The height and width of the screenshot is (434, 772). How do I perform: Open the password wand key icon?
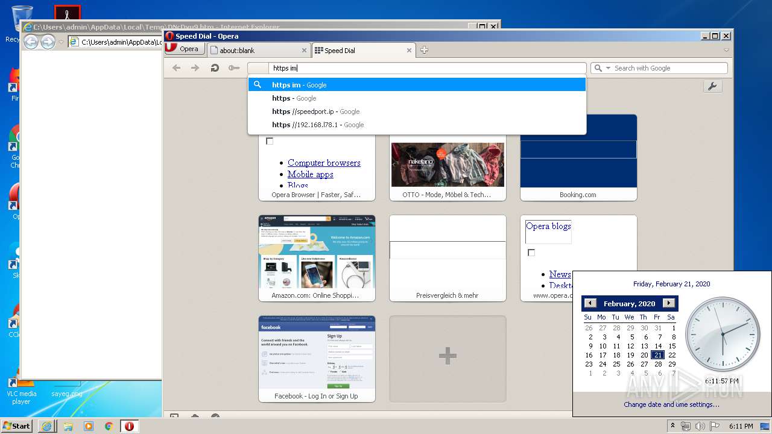point(234,68)
